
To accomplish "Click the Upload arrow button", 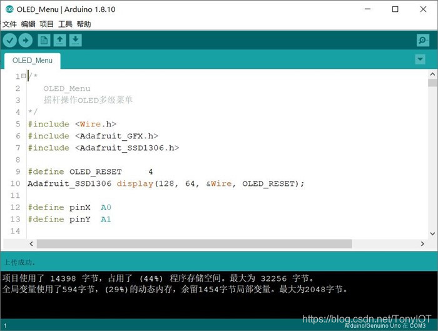I will [26, 41].
